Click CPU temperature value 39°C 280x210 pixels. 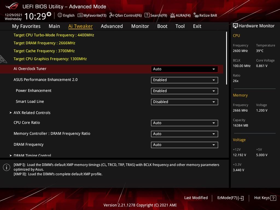(x=260, y=51)
